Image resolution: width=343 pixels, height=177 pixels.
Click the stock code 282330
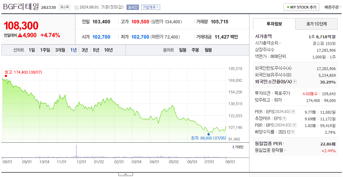pyautogui.click(x=48, y=7)
